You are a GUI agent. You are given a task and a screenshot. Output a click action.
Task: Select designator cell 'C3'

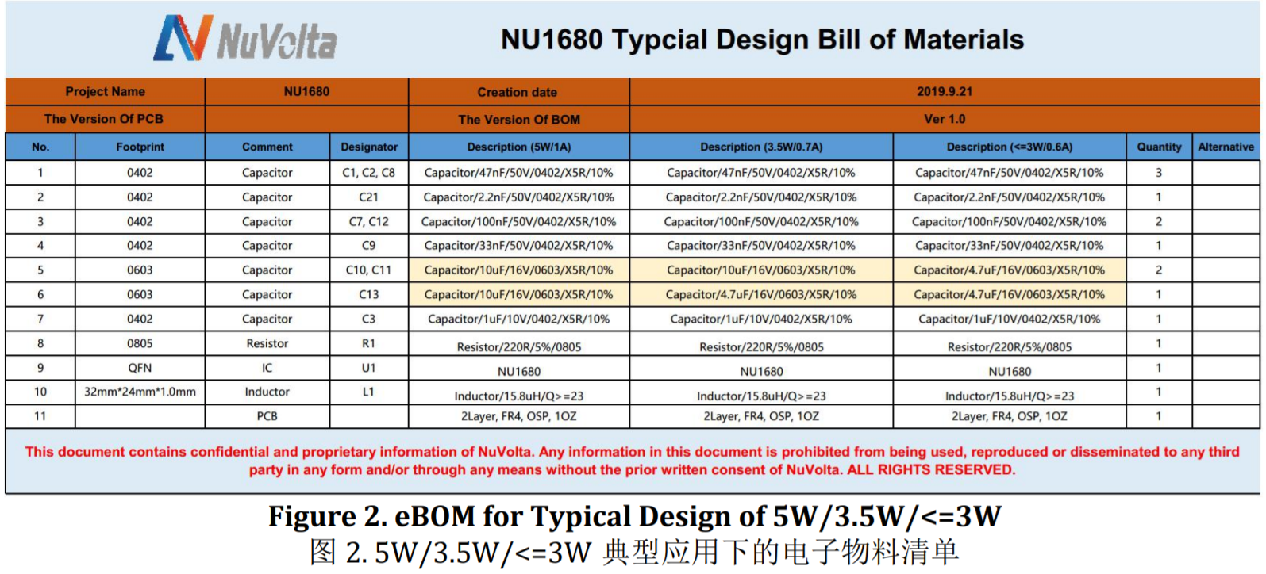(369, 319)
